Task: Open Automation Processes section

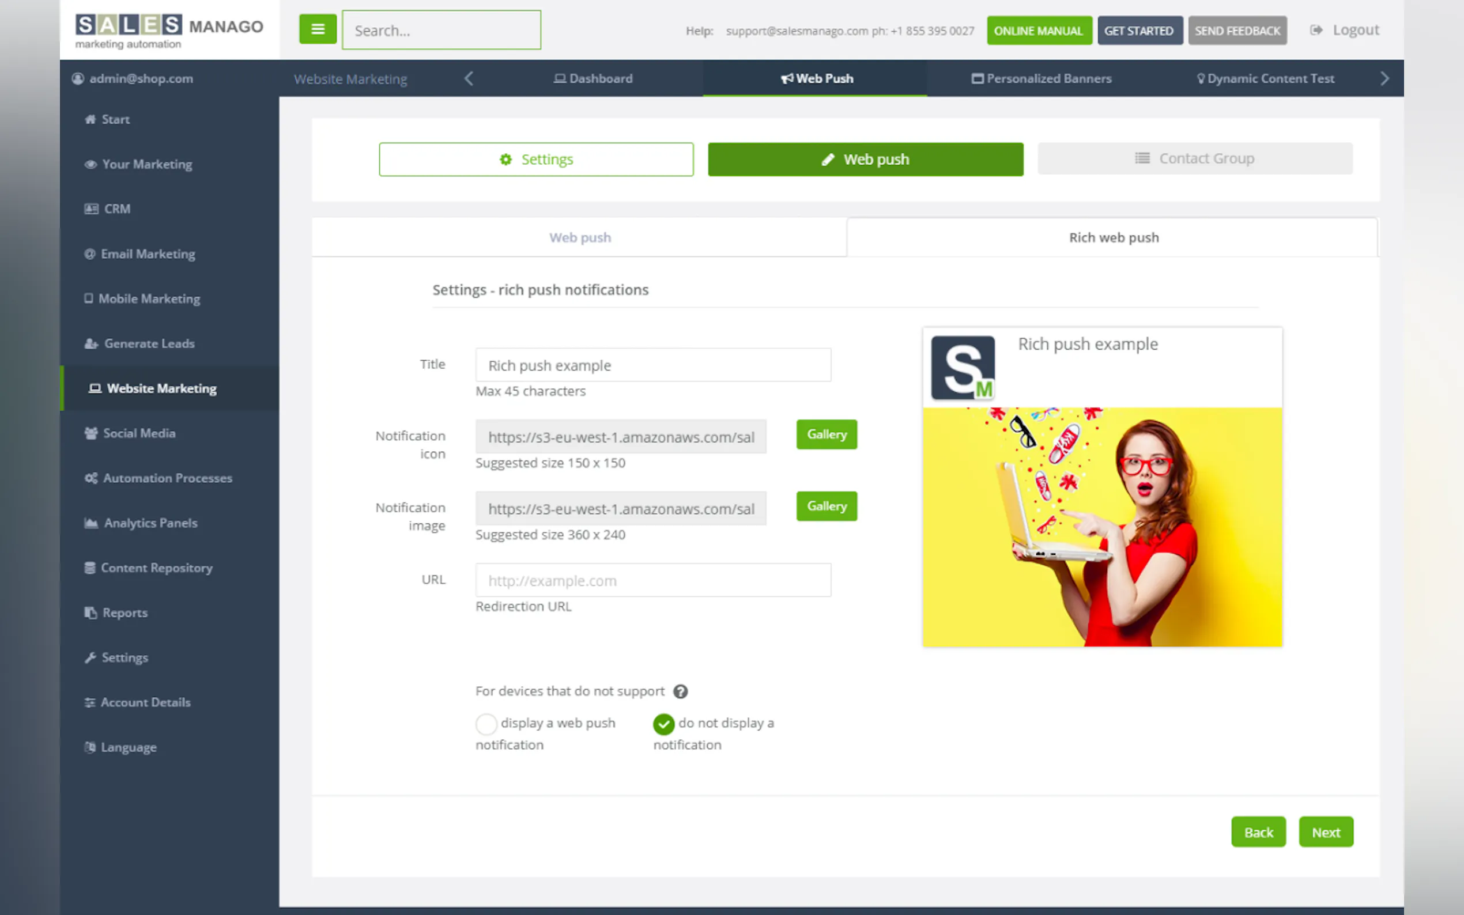Action: 167,478
